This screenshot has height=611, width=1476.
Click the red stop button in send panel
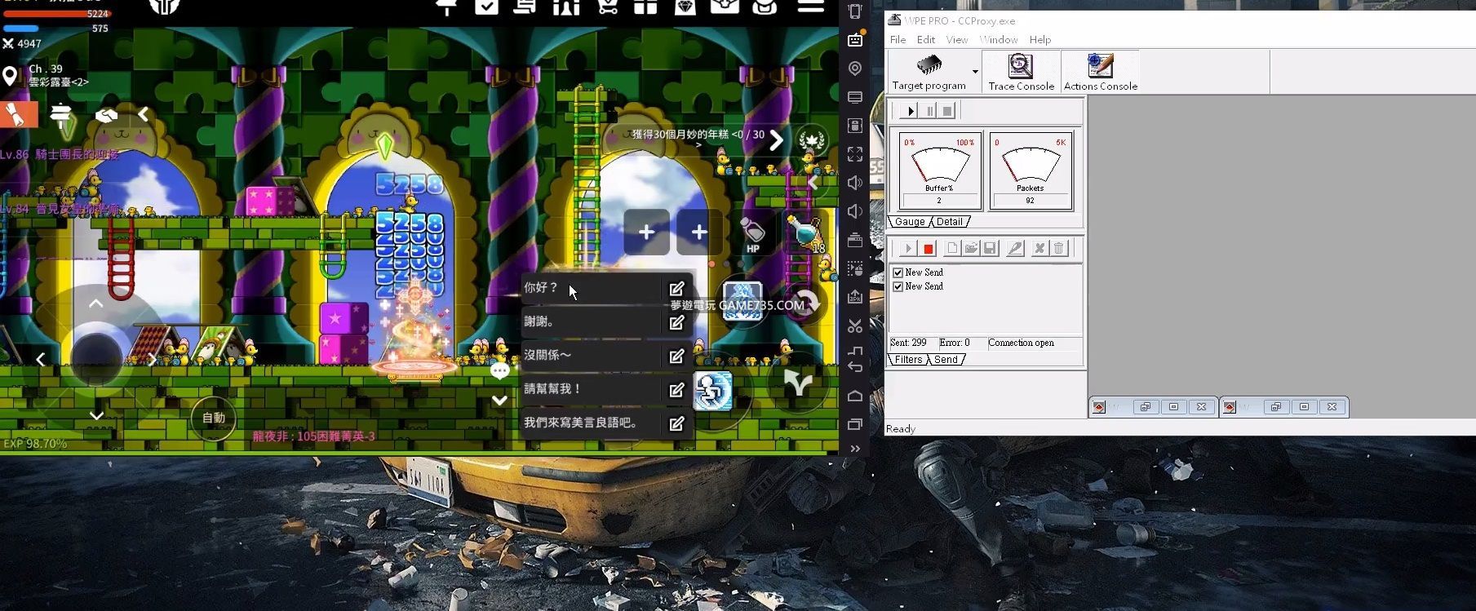929,249
